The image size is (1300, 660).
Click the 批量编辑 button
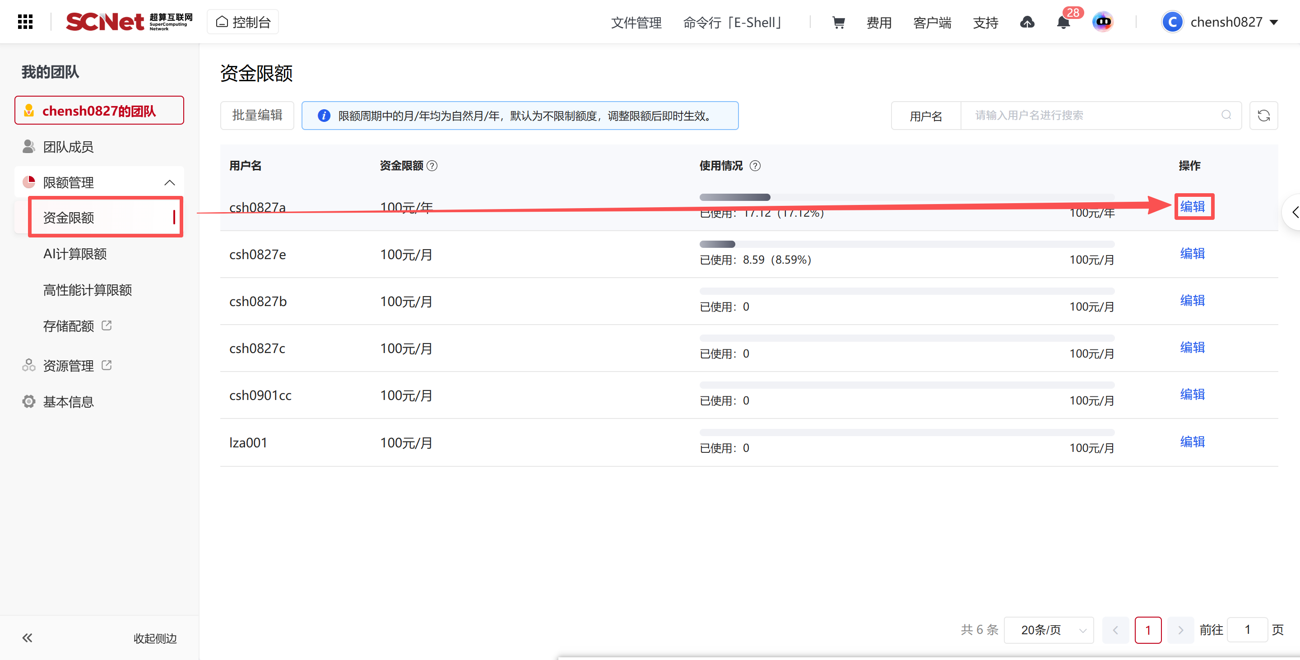pos(257,116)
